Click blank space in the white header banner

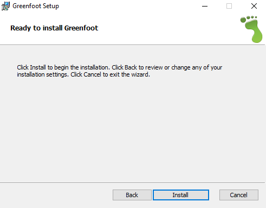point(163,28)
